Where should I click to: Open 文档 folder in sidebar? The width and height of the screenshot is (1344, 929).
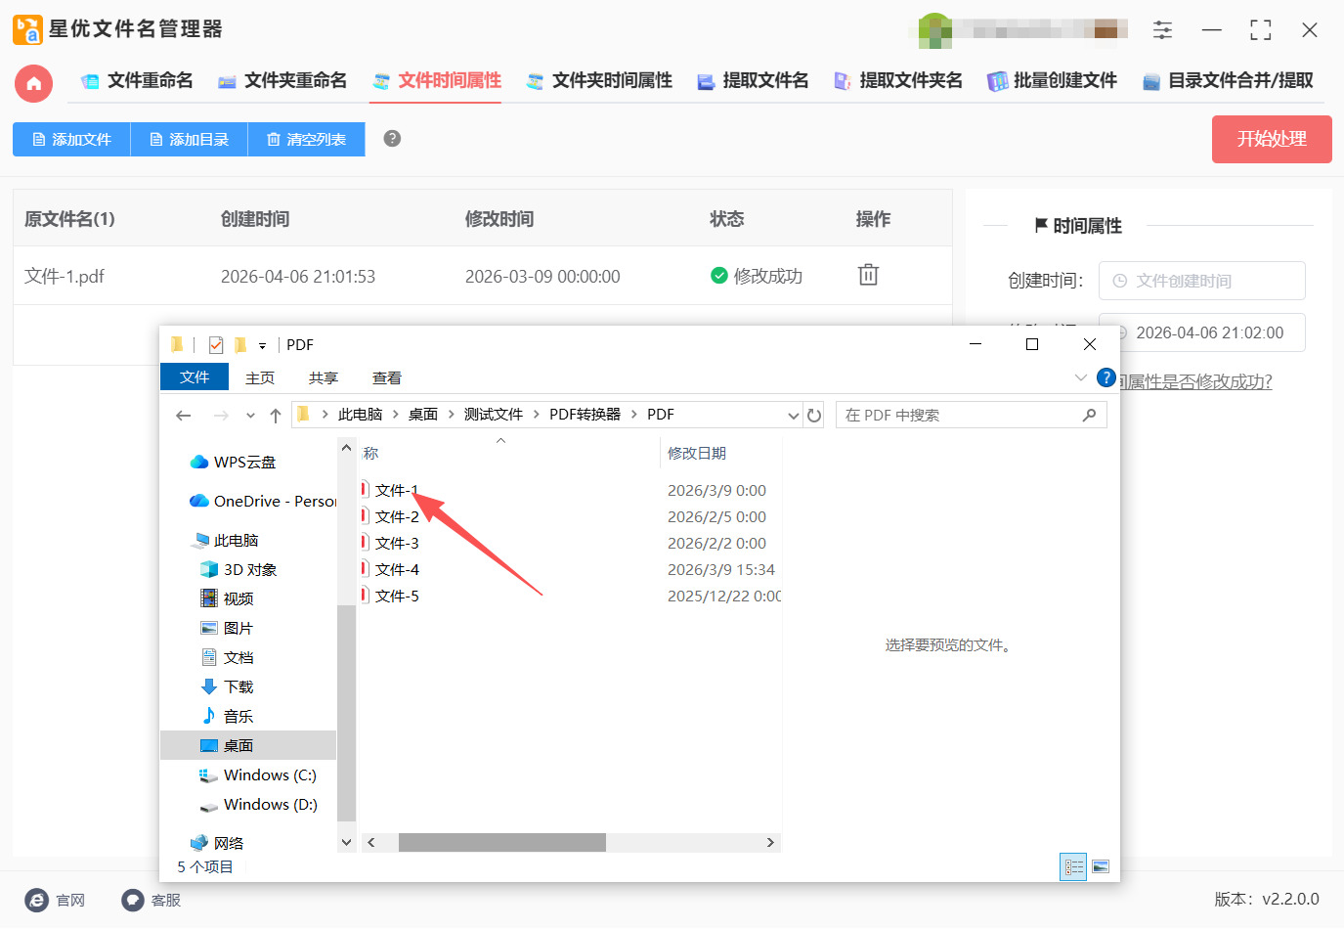(227, 658)
